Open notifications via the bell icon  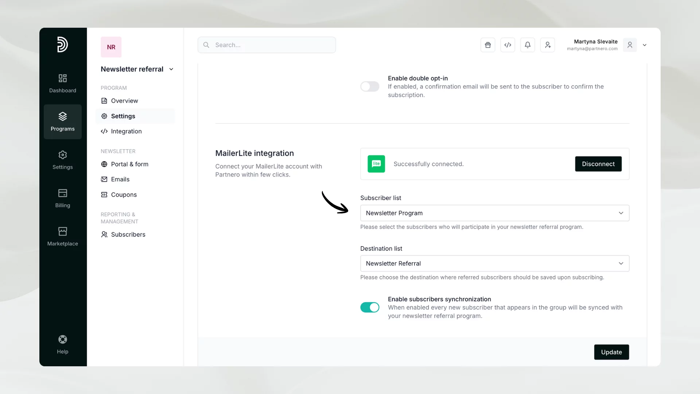pos(528,45)
